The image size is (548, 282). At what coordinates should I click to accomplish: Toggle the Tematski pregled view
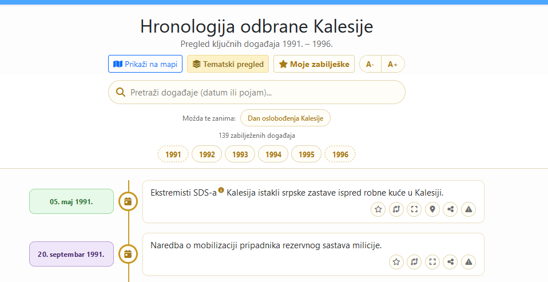pyautogui.click(x=228, y=64)
